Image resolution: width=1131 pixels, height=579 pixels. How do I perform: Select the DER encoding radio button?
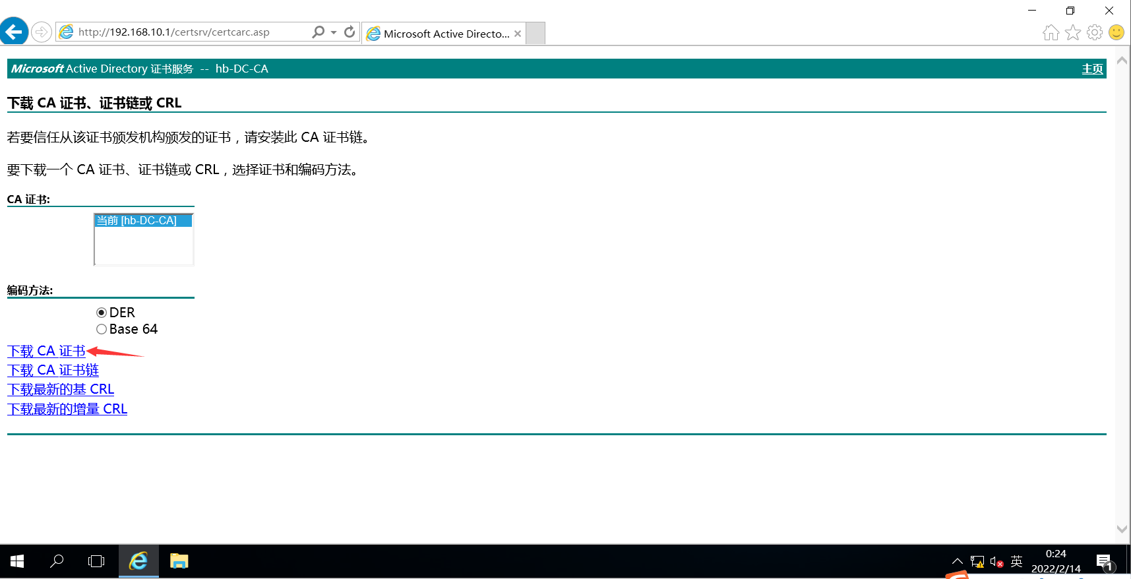pos(102,313)
